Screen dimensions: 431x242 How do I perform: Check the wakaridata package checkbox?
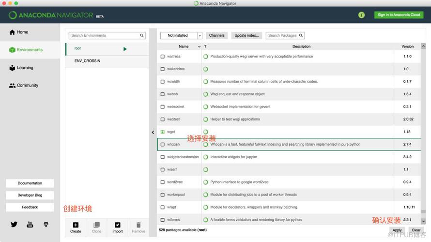tap(162, 69)
